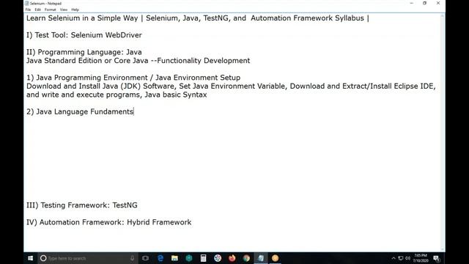Open the View menu
This screenshot has height=264, width=469.
(64, 10)
